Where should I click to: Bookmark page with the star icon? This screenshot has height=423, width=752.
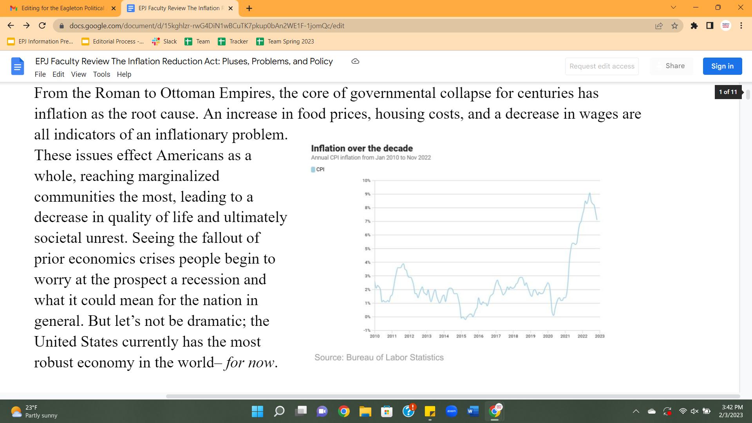[674, 26]
